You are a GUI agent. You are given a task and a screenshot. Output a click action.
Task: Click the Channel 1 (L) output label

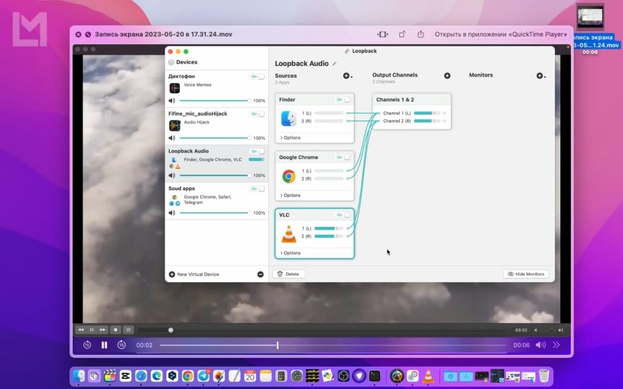pyautogui.click(x=397, y=113)
